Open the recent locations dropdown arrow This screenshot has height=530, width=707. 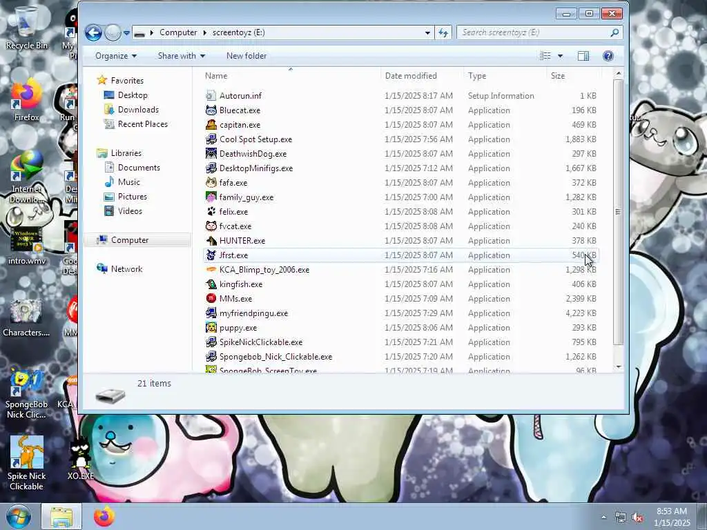(127, 33)
